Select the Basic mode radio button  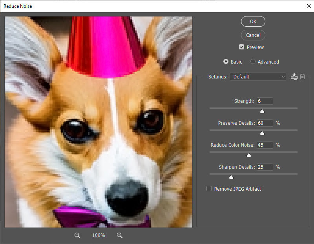pos(226,62)
